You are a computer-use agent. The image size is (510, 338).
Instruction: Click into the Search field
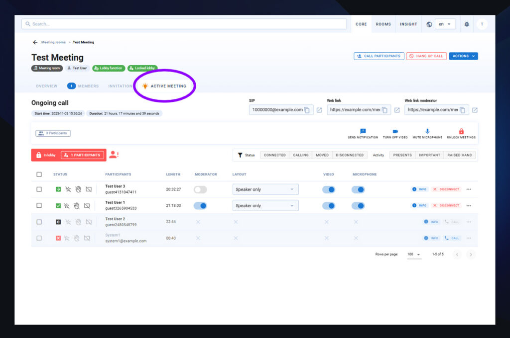point(184,24)
